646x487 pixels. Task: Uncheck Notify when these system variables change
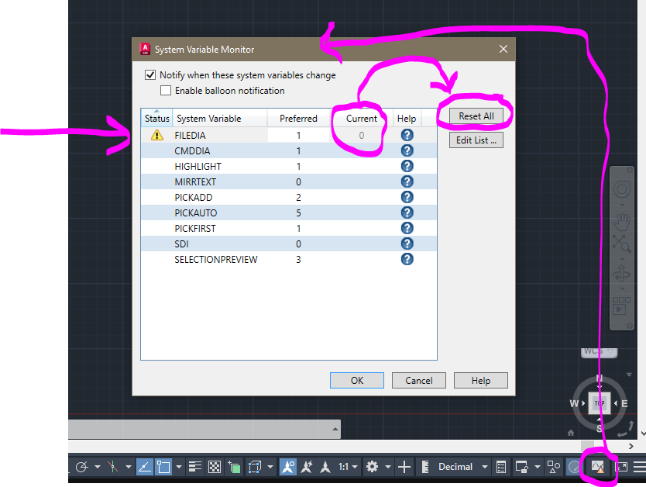150,75
